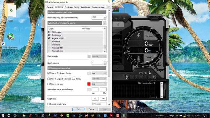Screen dimensions: 210x118
Task: Switch to the General tab
Action: pyautogui.click(x=50, y=7)
